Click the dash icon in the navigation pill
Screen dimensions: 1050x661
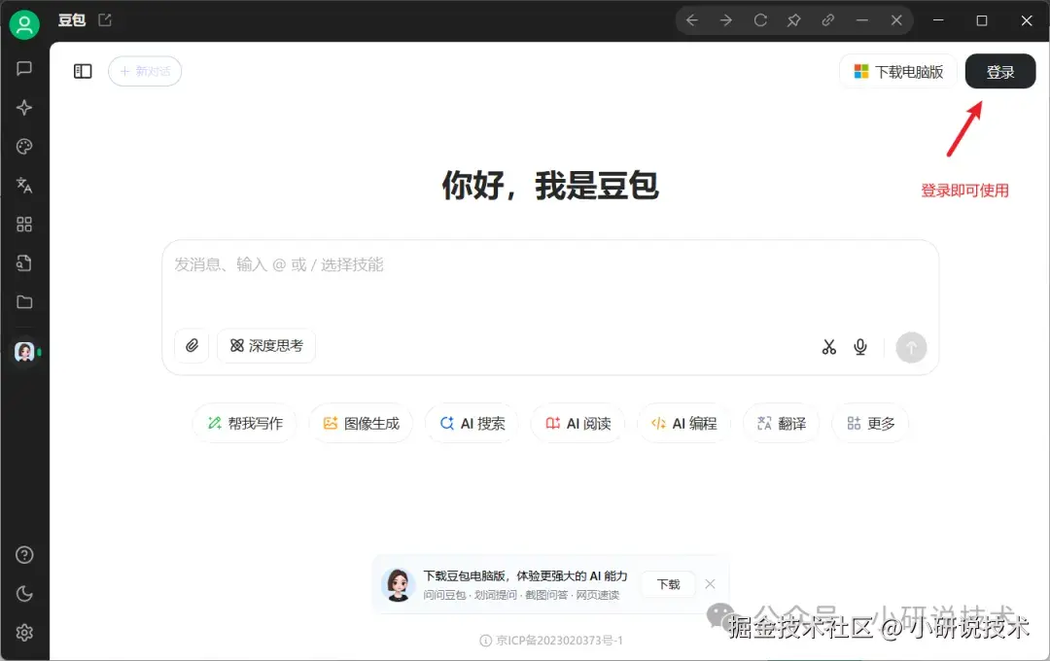tap(862, 20)
